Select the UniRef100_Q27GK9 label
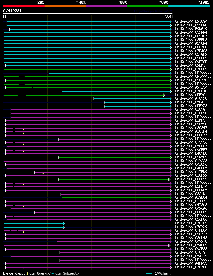The image size is (213, 276). [191, 54]
